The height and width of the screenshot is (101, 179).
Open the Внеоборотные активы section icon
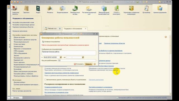(x=75, y=10)
